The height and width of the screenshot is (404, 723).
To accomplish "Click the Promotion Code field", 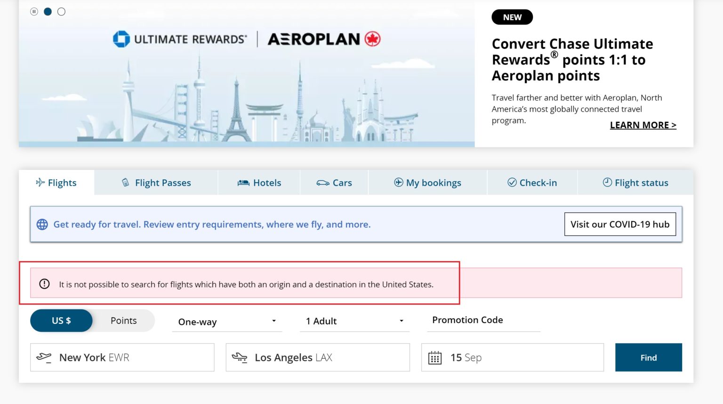I will 467,321.
